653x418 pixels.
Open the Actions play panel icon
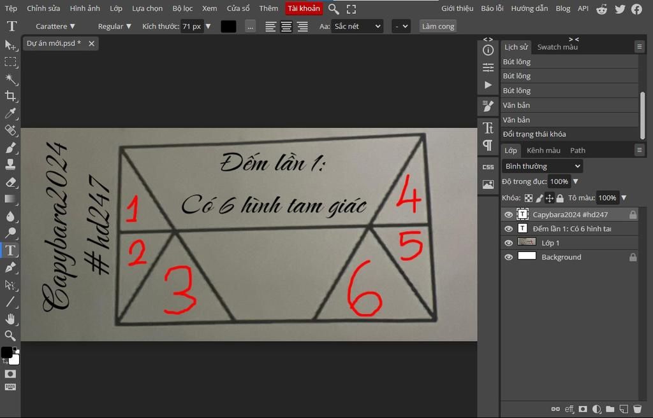tap(488, 85)
